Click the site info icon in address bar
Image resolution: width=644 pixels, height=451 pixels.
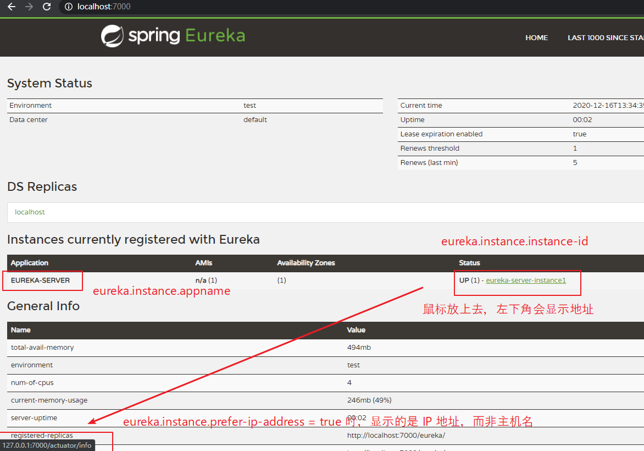pyautogui.click(x=69, y=7)
